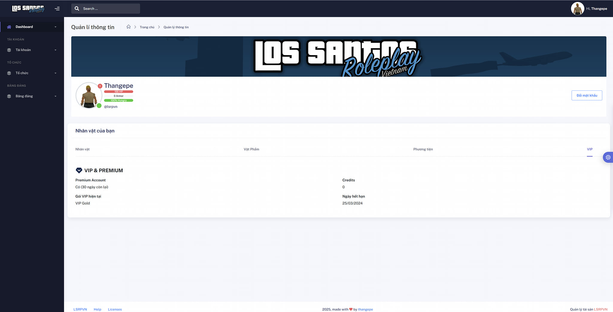
Task: Click the Đổi mật khẩu button
Action: click(x=587, y=96)
